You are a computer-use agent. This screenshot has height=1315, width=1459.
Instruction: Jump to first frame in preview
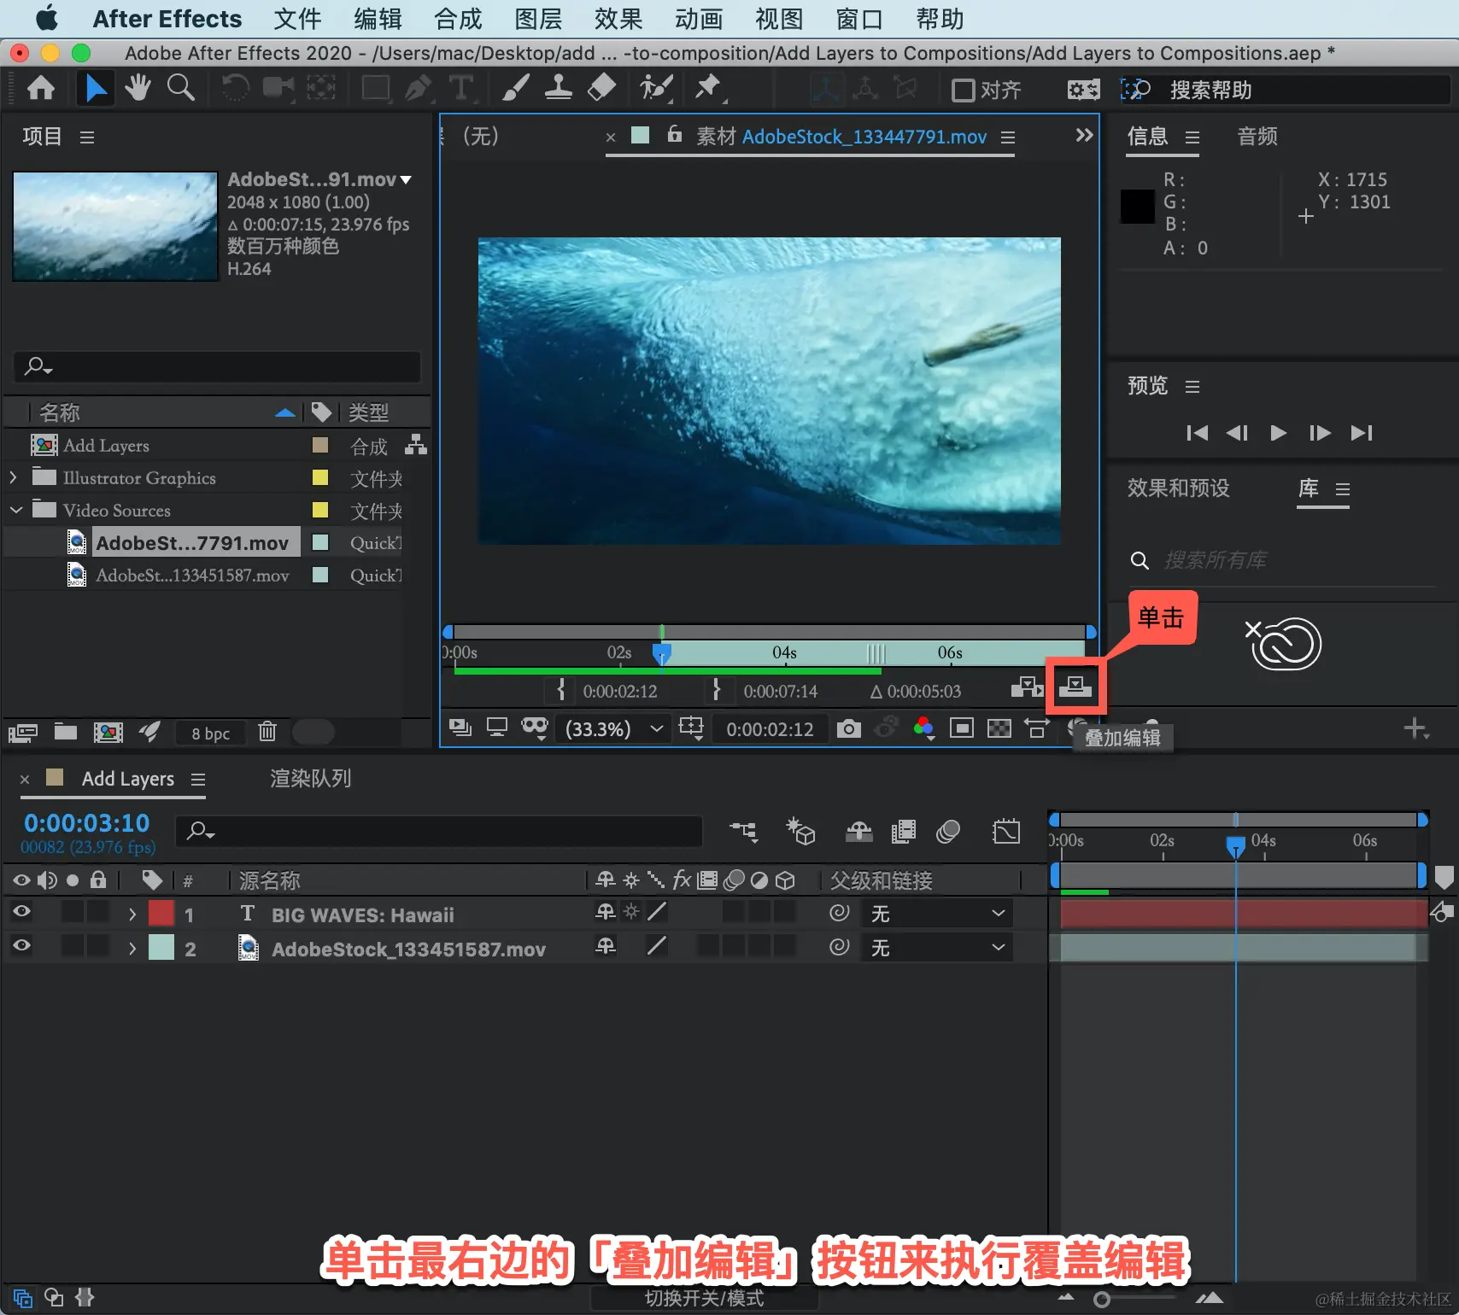pos(1197,433)
